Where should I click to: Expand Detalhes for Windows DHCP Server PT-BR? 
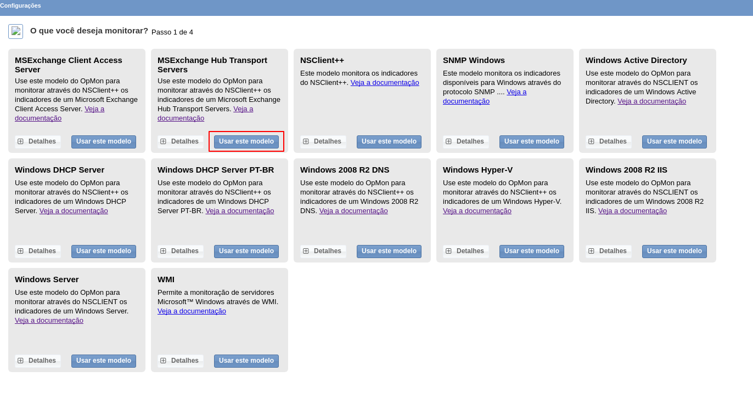[x=181, y=252]
